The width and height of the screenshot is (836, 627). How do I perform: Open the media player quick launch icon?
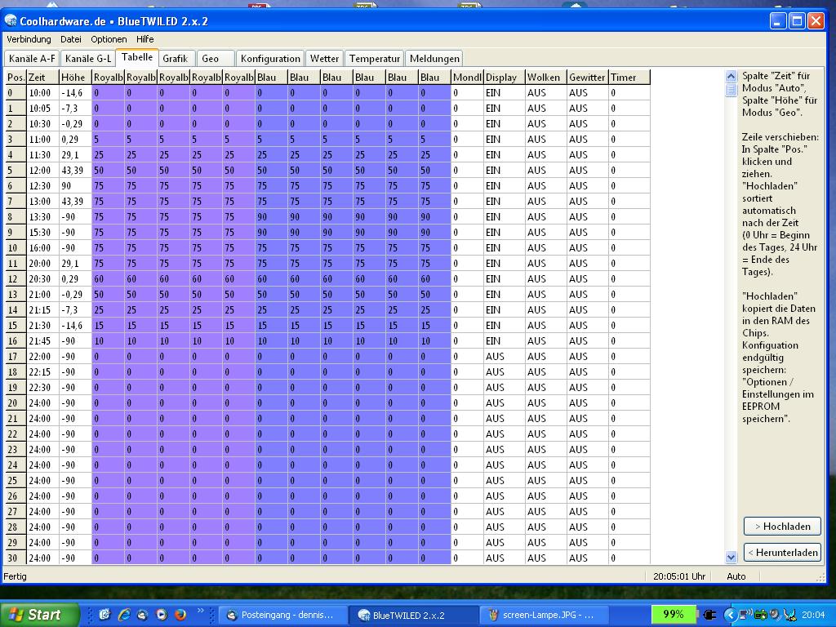coord(161,615)
